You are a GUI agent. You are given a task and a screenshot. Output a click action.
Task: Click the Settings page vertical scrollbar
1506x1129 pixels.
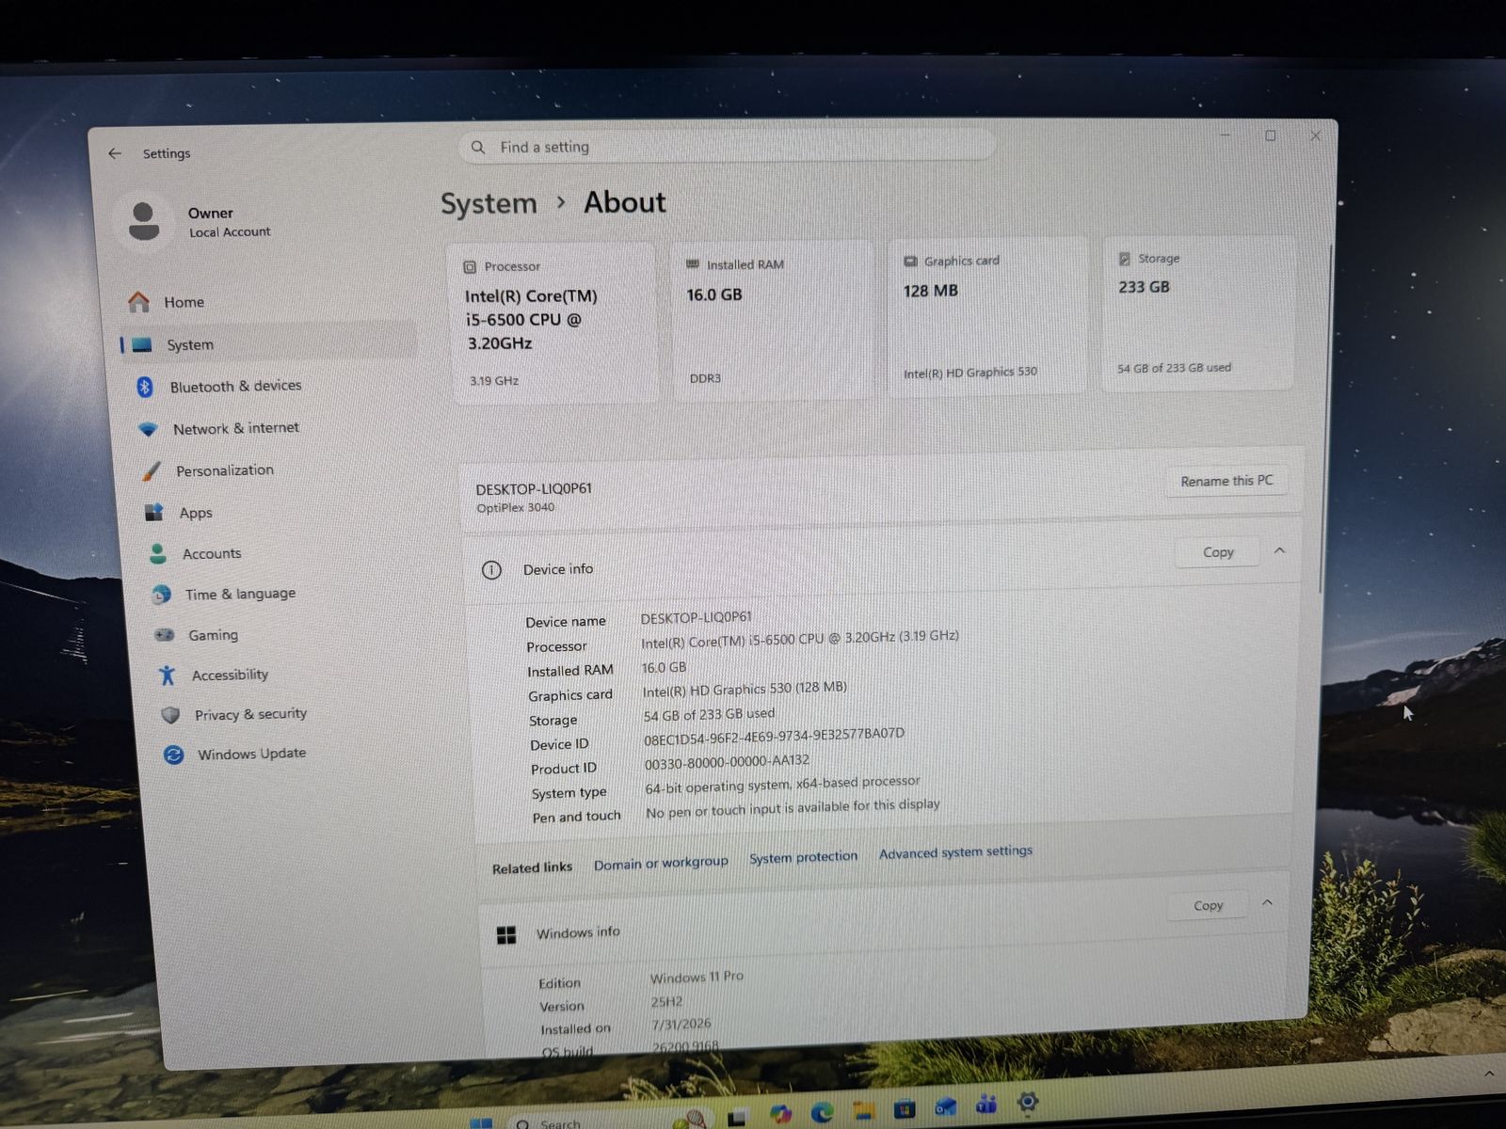tap(1326, 419)
